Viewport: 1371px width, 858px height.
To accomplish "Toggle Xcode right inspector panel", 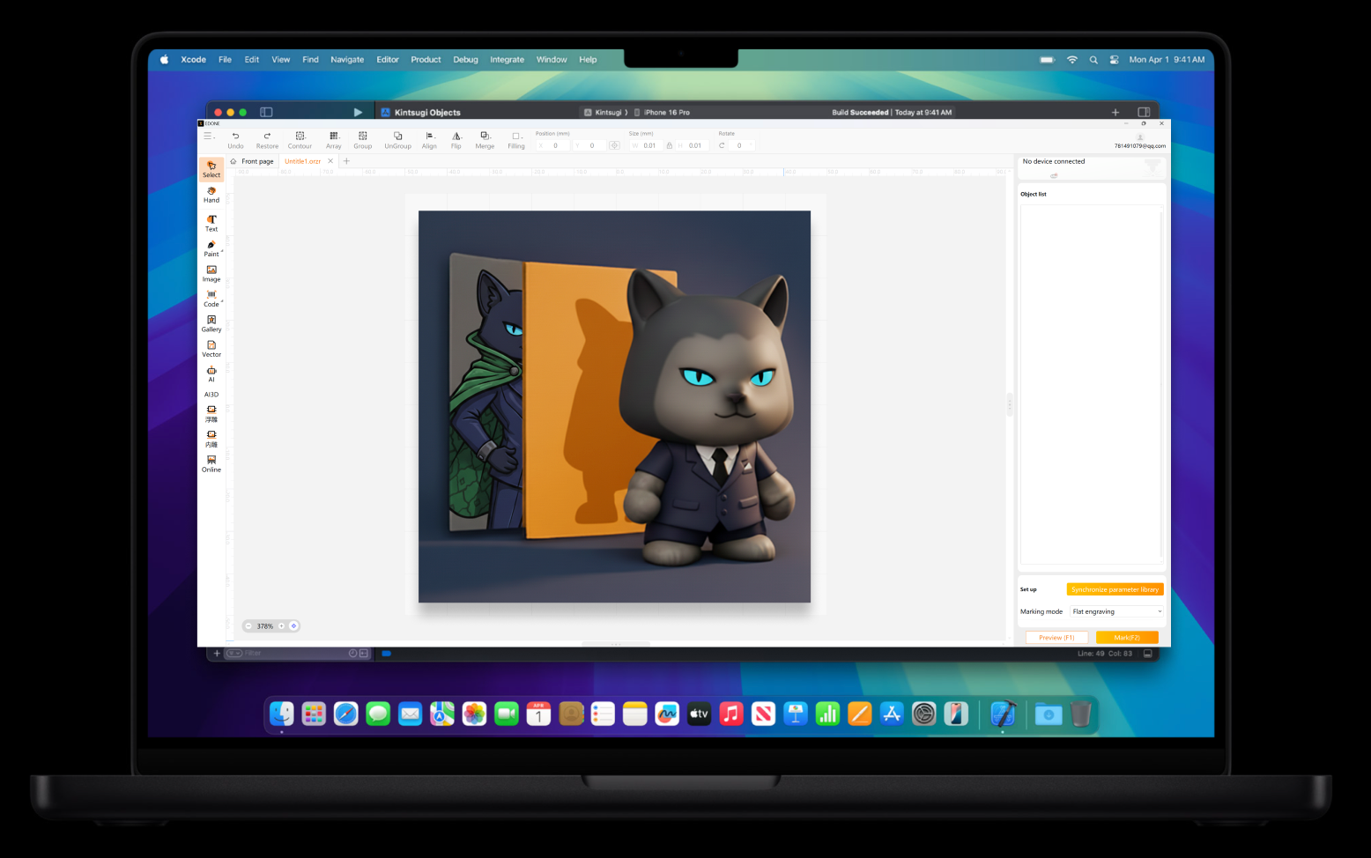I will pyautogui.click(x=1144, y=112).
